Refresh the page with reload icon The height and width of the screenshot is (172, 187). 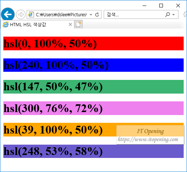click(97, 14)
